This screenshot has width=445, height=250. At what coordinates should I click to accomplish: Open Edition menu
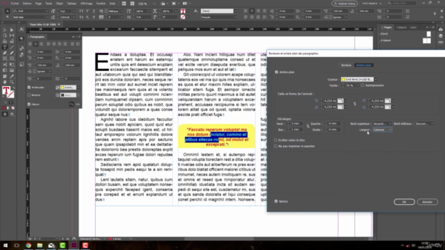(27, 3)
